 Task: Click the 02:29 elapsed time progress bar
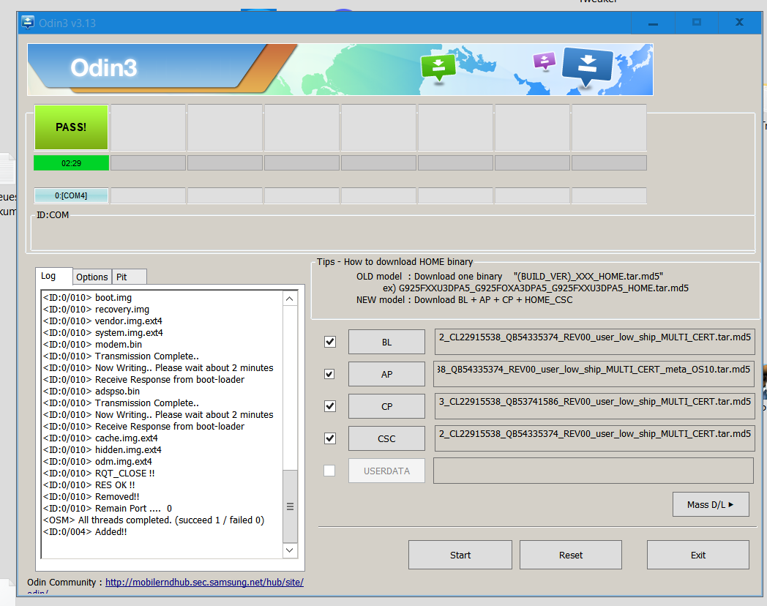pyautogui.click(x=72, y=163)
